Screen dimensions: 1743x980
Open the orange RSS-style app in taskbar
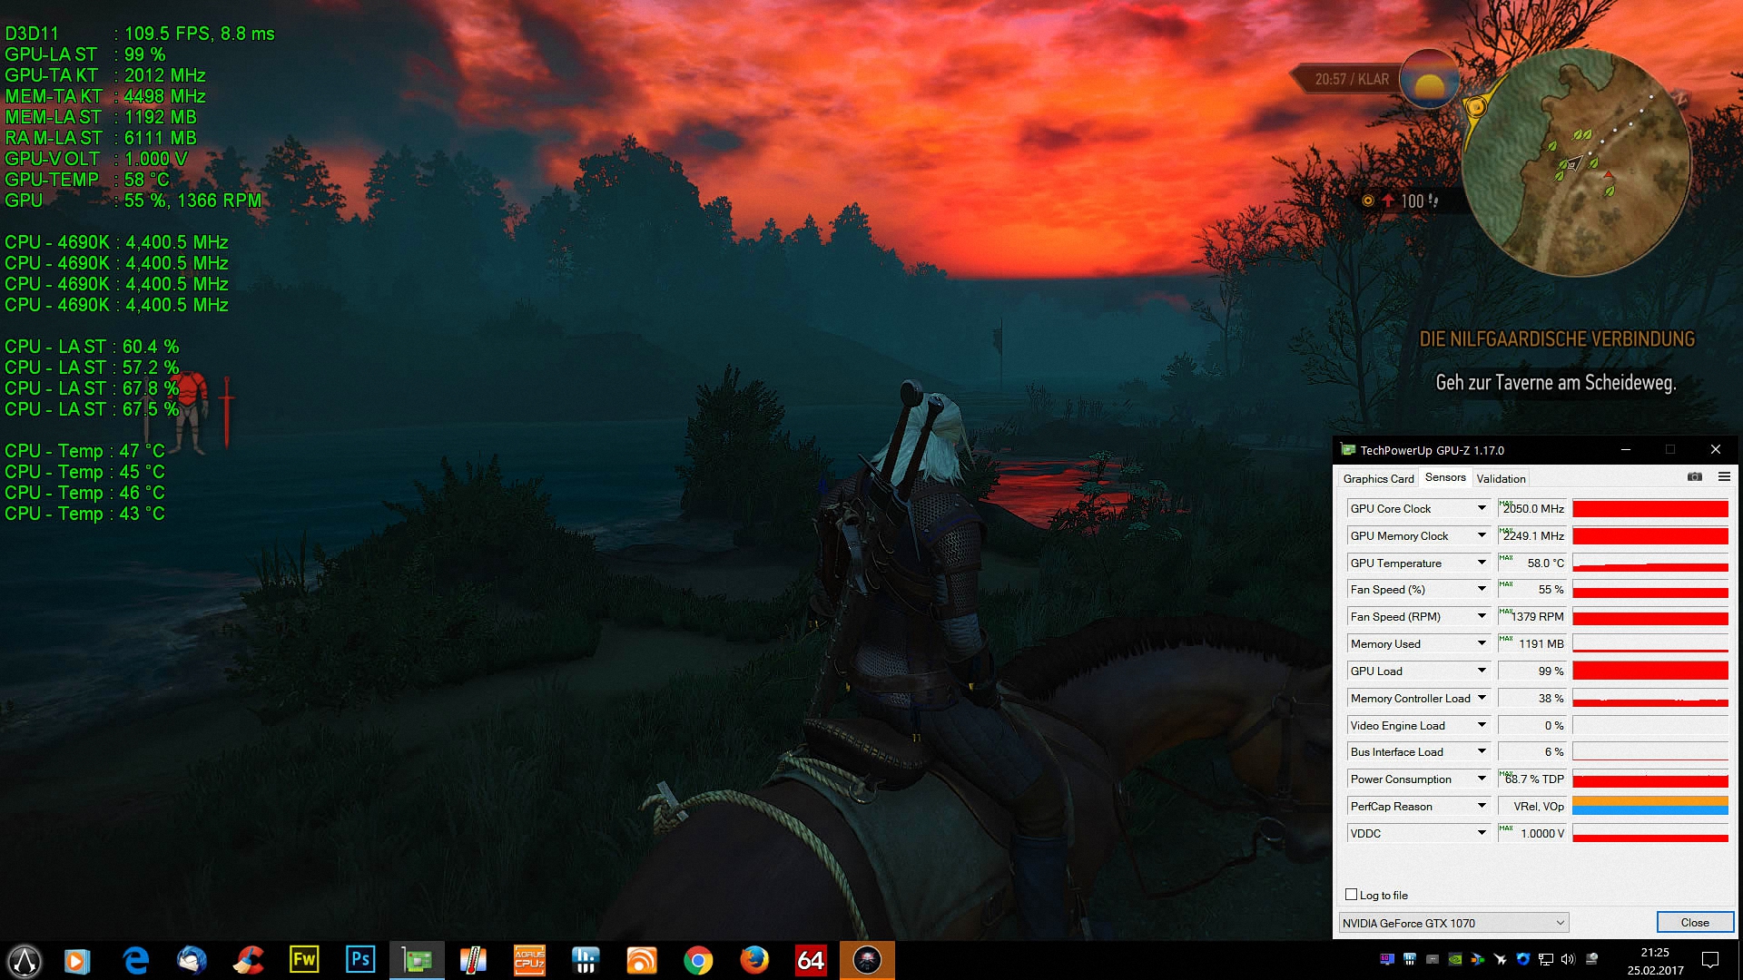[642, 960]
